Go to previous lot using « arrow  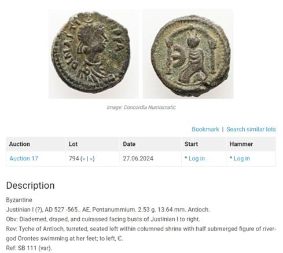tap(84, 159)
